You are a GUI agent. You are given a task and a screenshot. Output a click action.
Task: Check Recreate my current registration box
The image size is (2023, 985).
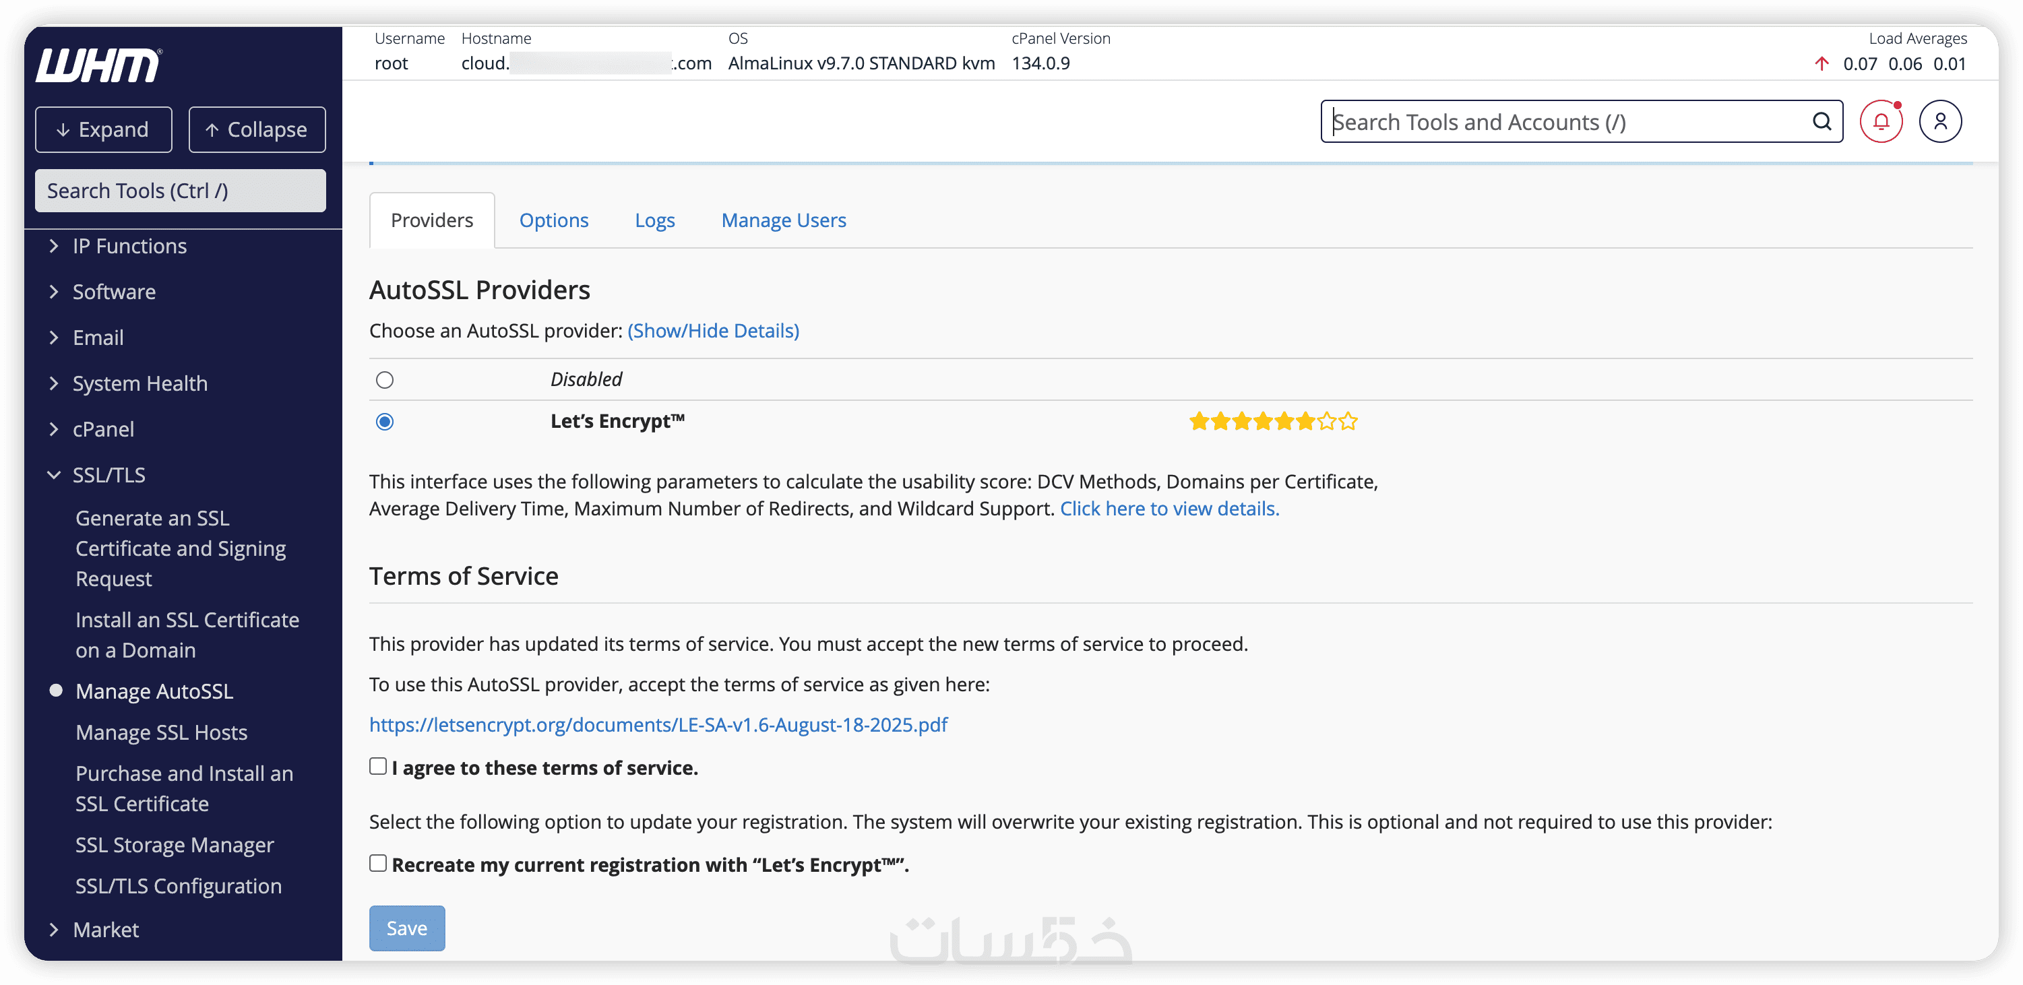point(379,863)
